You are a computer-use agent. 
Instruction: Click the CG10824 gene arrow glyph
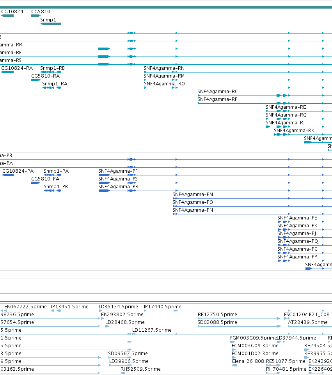7,16
